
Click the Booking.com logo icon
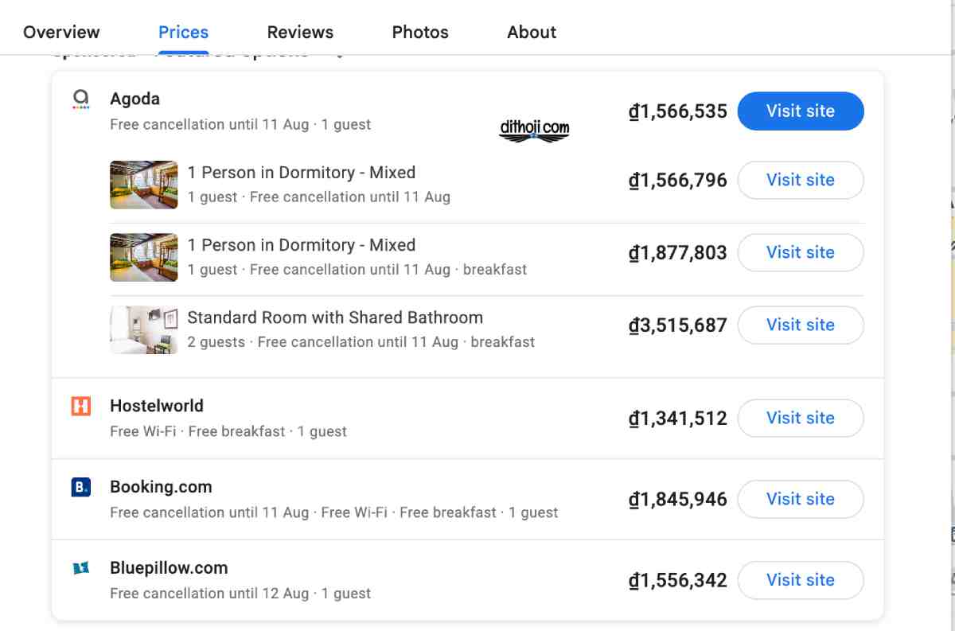pyautogui.click(x=80, y=487)
